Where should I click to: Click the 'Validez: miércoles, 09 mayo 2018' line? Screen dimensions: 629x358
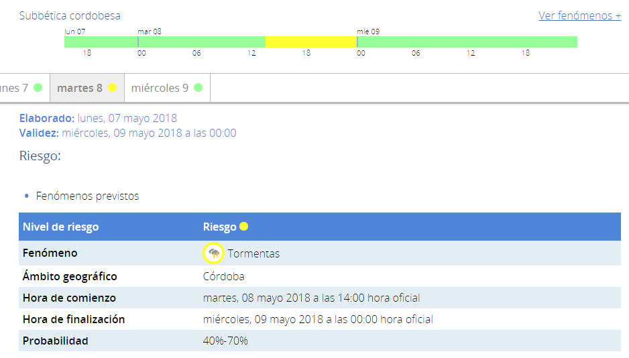(127, 133)
